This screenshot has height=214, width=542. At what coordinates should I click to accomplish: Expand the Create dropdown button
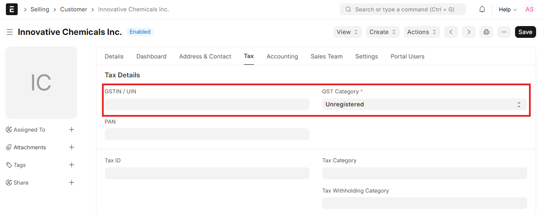coord(382,32)
